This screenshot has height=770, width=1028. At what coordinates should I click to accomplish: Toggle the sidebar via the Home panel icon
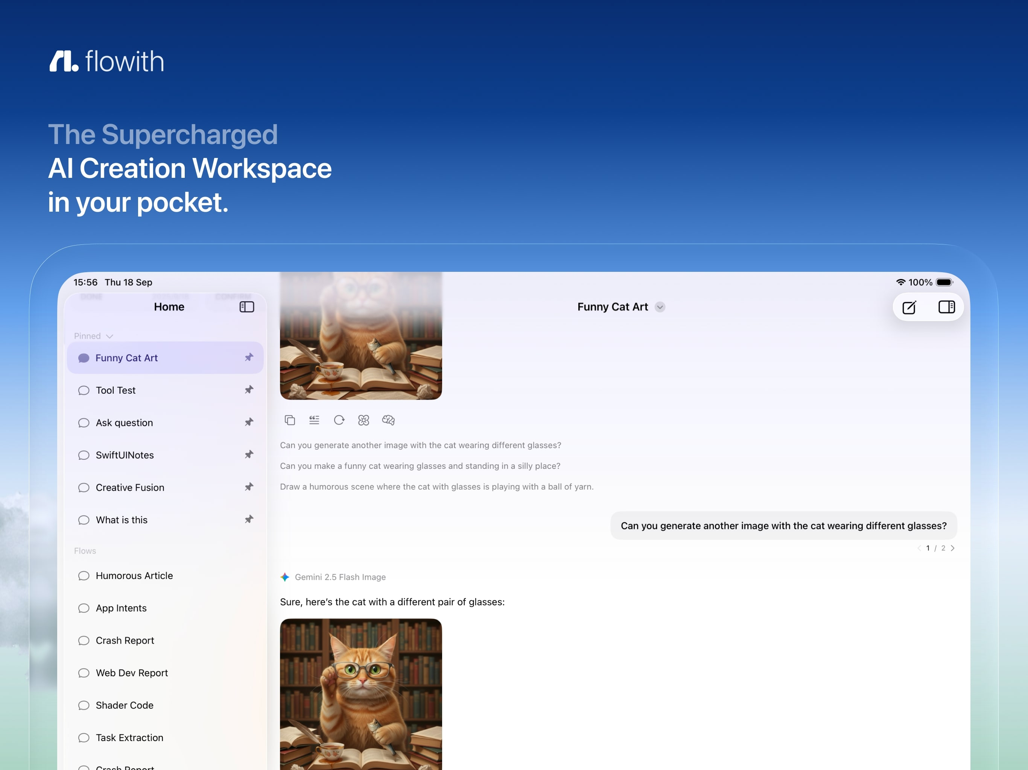coord(247,307)
